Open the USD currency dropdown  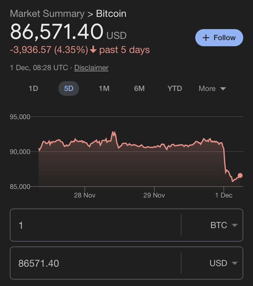click(224, 263)
